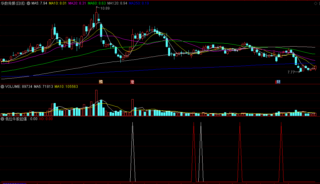The width and height of the screenshot is (320, 184).
Task: Expand the 低位牛股起爆 indicator menu arrow
Action: pyautogui.click(x=2, y=119)
